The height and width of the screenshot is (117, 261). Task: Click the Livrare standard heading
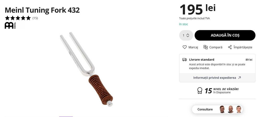[x=201, y=59]
